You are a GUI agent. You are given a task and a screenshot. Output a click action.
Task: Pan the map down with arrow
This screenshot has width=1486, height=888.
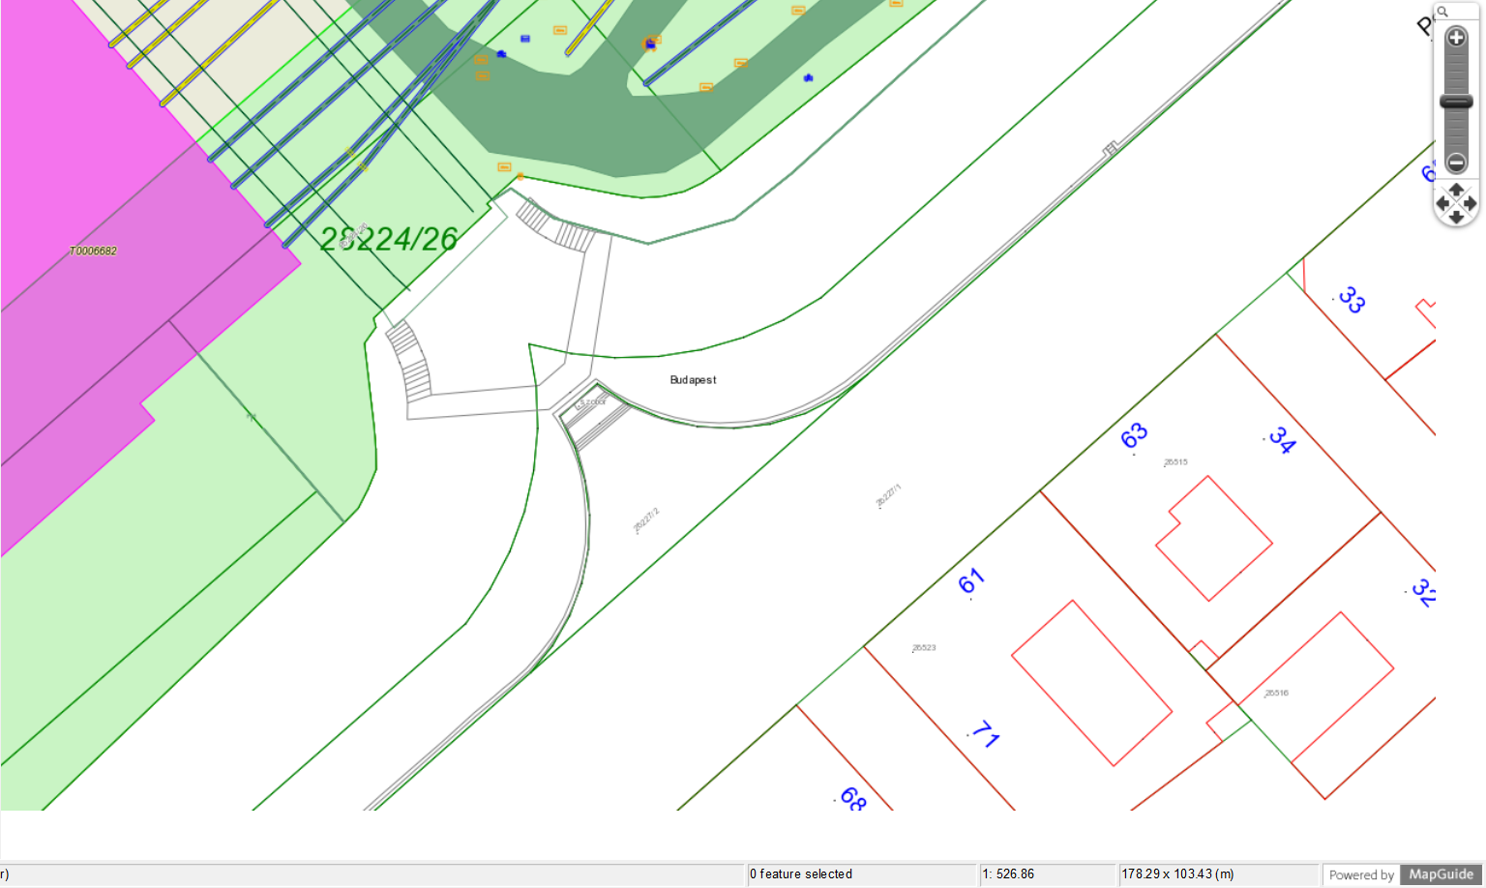point(1456,218)
